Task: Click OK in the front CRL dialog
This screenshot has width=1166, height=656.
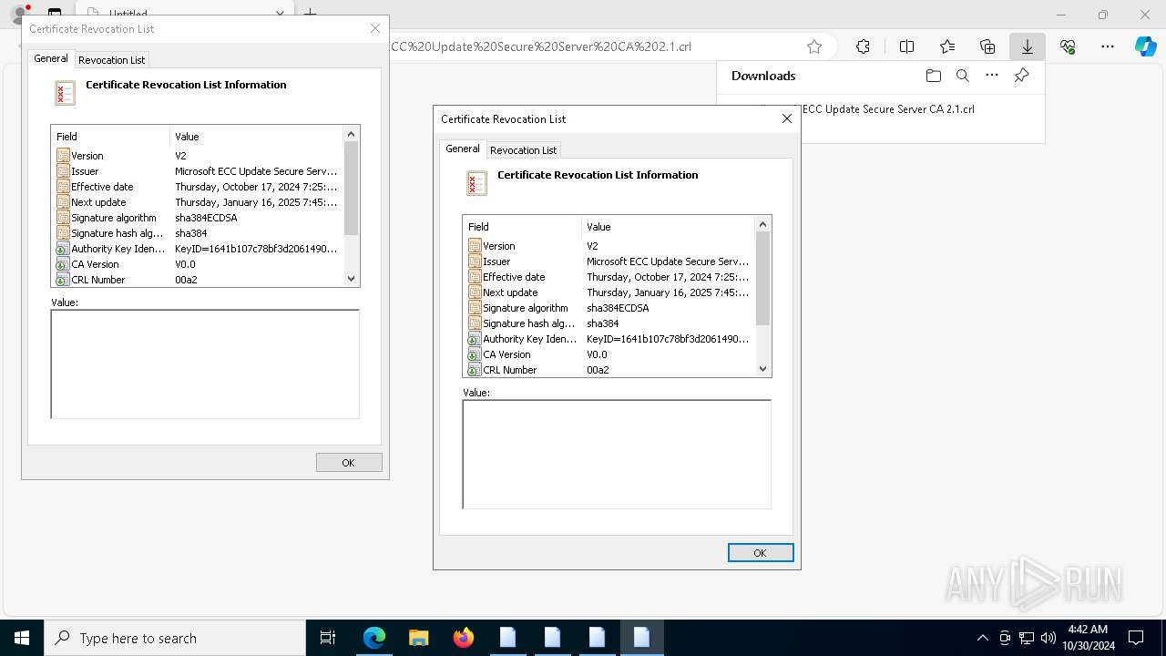Action: pos(760,552)
